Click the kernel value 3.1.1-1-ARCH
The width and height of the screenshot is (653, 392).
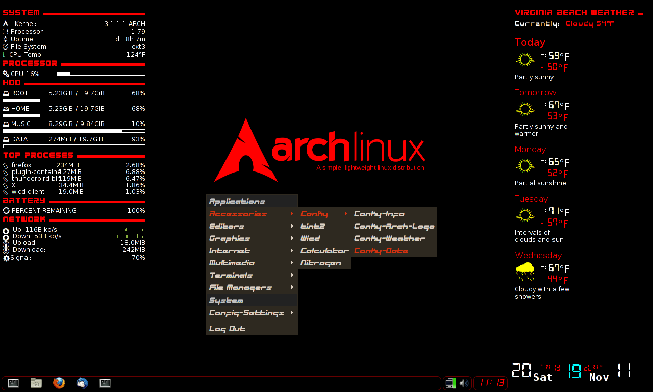tap(124, 23)
